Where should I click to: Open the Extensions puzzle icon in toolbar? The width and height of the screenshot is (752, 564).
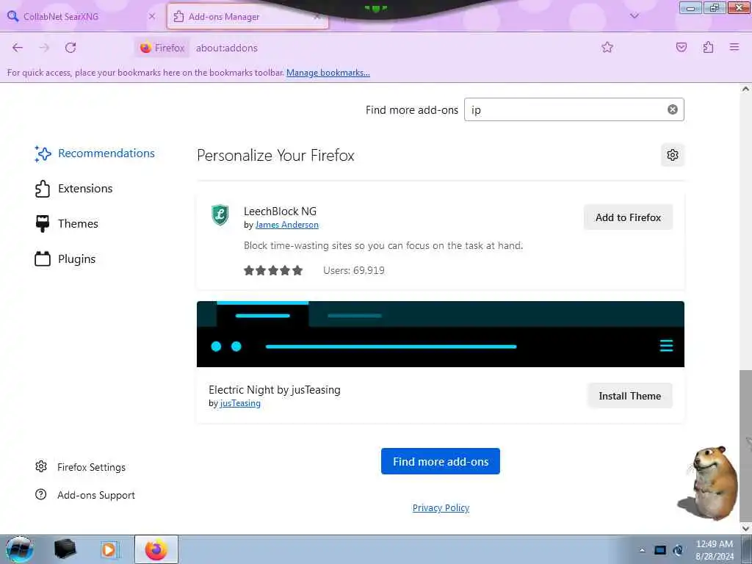(x=708, y=47)
